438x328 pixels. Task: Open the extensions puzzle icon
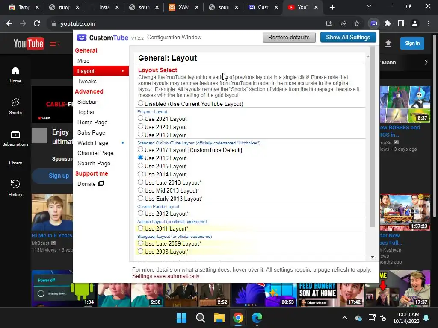pos(388,24)
